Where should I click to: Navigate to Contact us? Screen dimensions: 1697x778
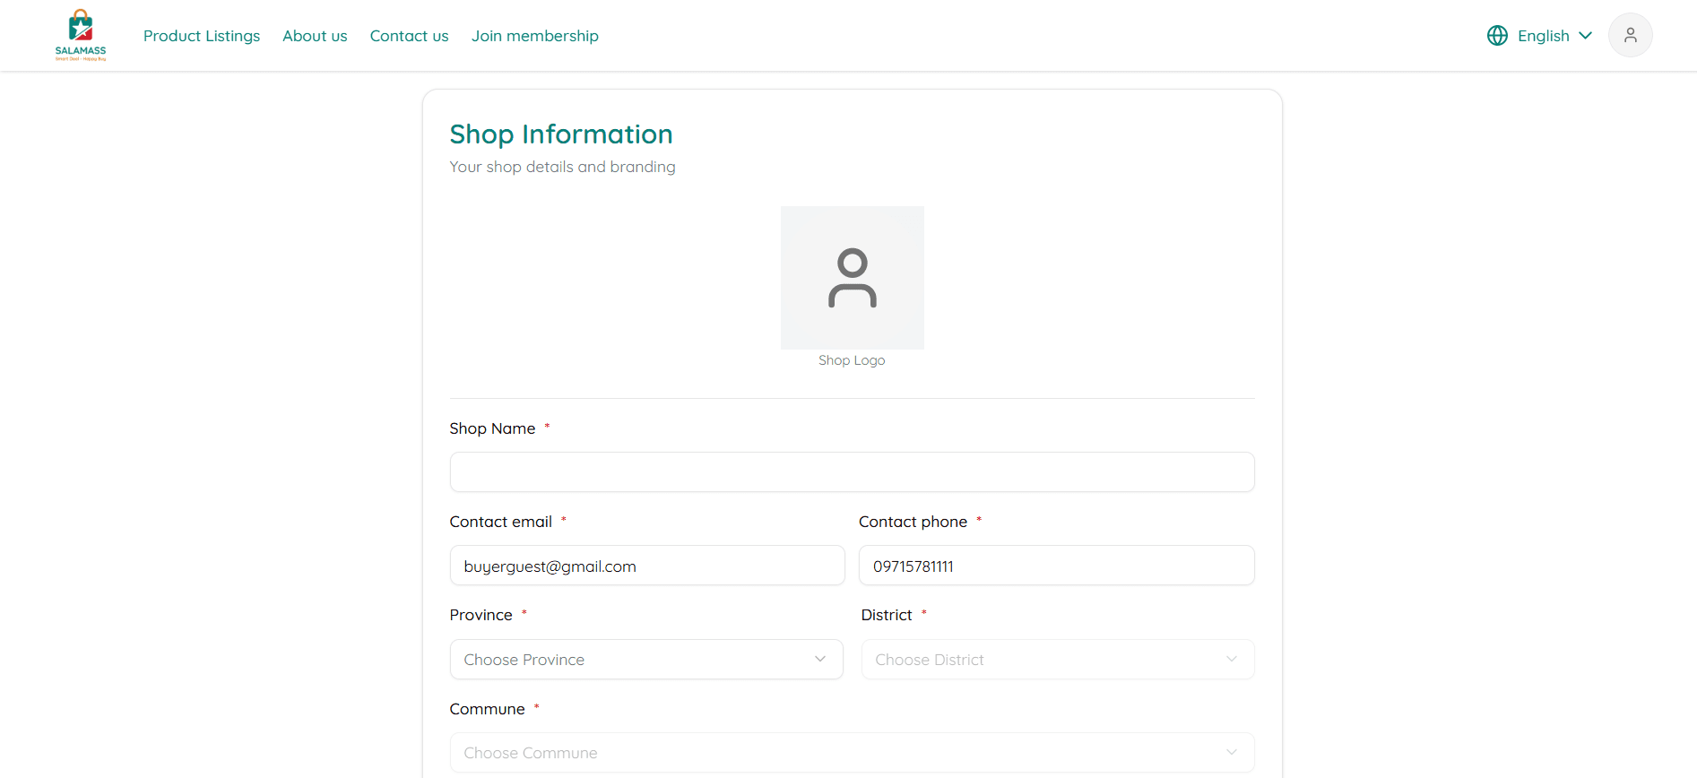coord(409,36)
